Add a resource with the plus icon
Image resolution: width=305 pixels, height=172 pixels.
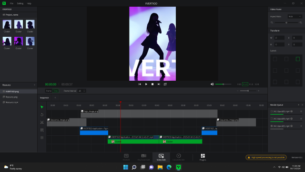coord(34,85)
